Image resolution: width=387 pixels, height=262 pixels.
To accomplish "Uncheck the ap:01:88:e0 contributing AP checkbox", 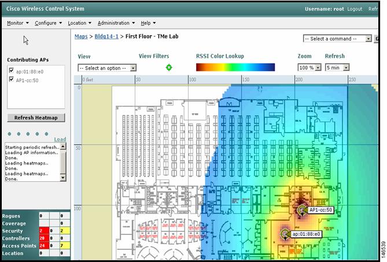I will 11,70.
